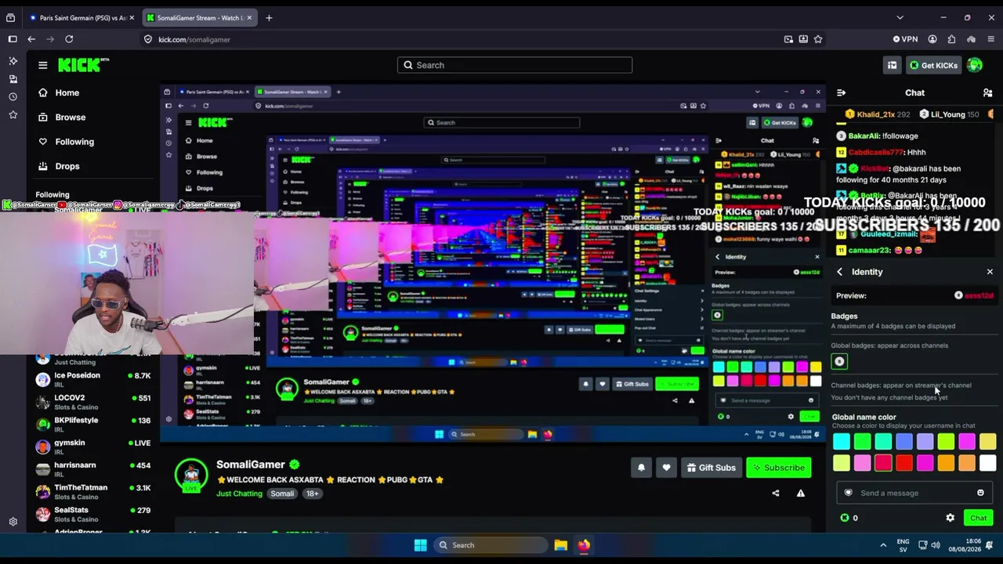Image resolution: width=1003 pixels, height=564 pixels.
Task: Toggle notifications with the bell icon
Action: pyautogui.click(x=641, y=468)
